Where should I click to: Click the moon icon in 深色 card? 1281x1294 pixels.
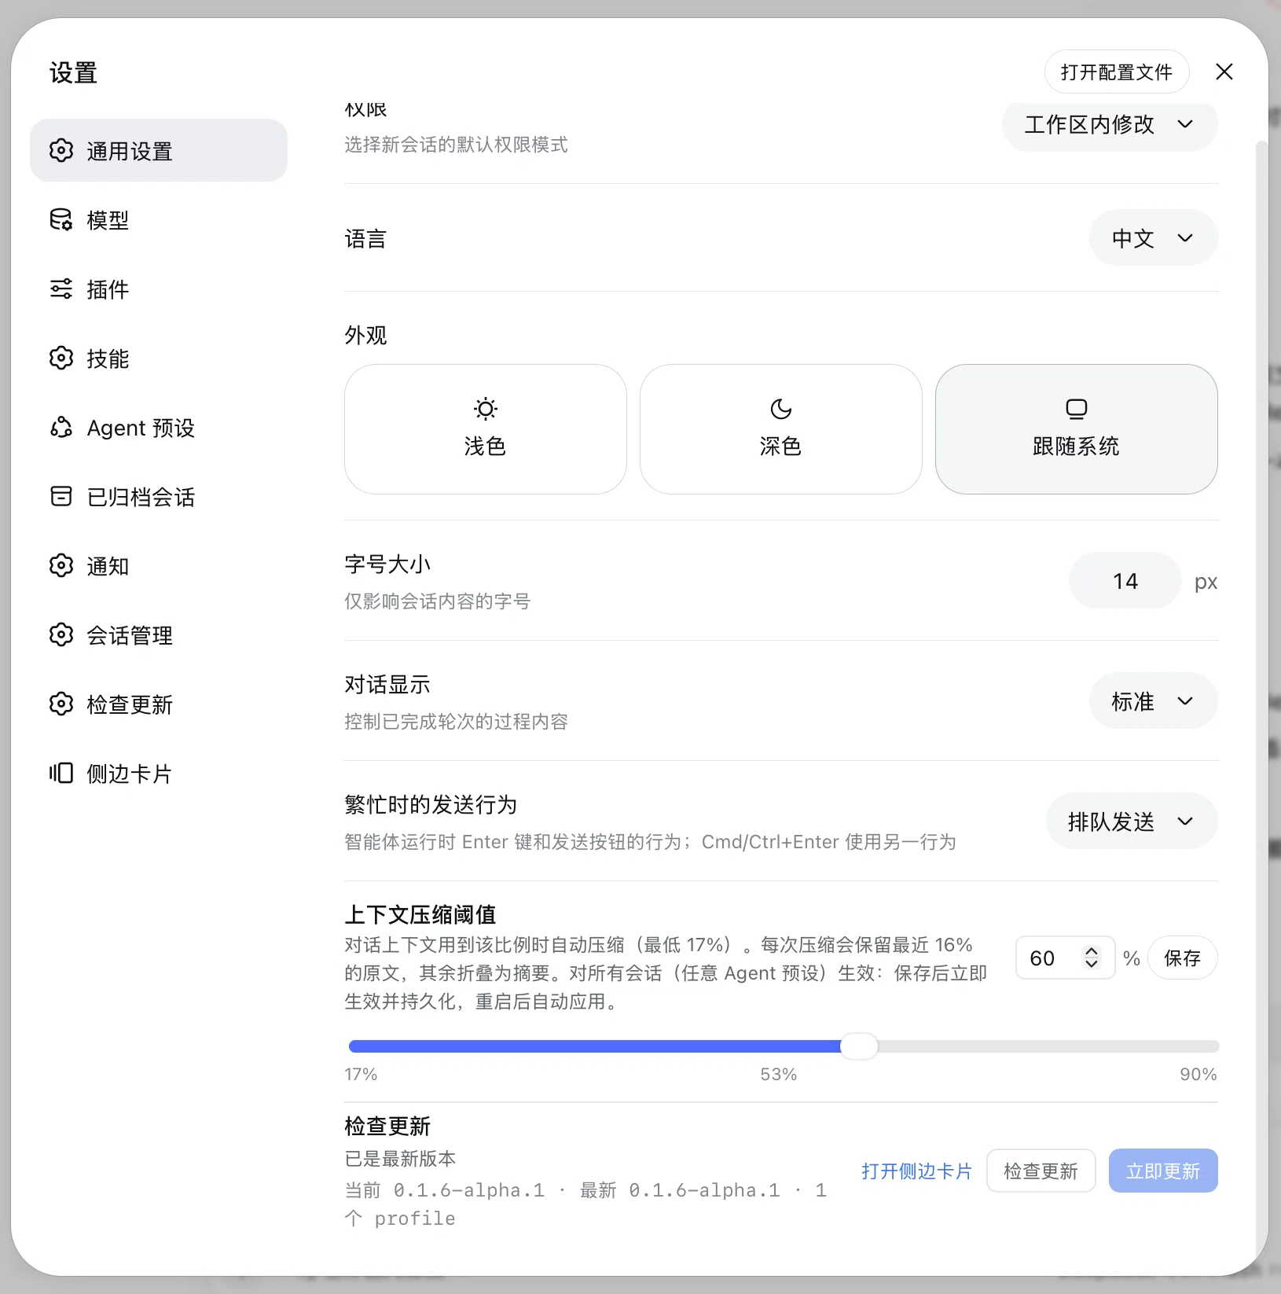tap(781, 409)
